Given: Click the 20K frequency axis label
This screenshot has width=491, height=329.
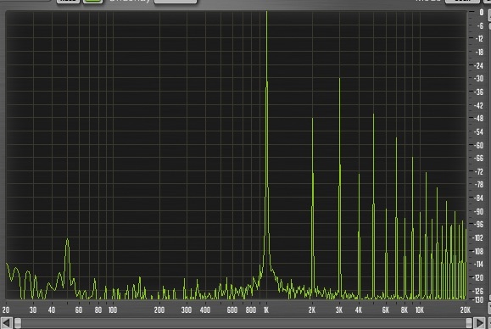Looking at the screenshot, I should (x=466, y=309).
